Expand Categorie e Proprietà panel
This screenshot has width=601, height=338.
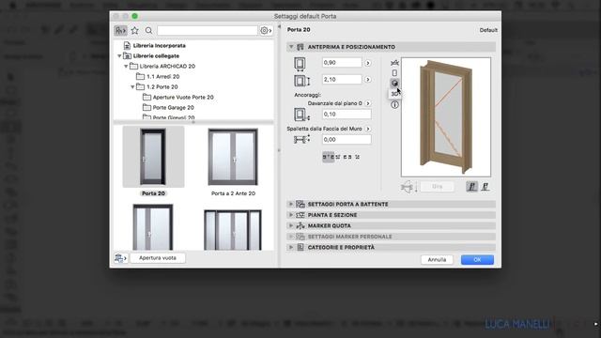pos(291,247)
